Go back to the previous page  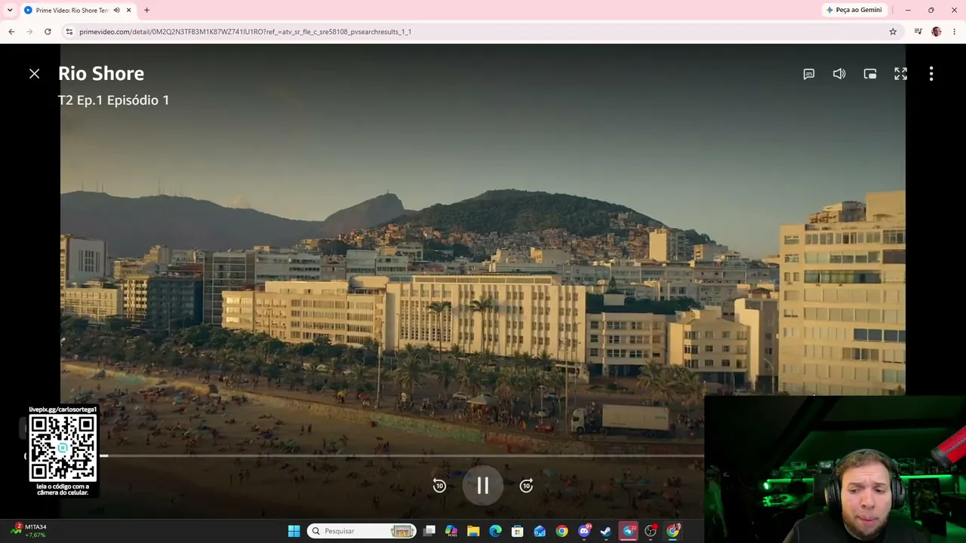point(11,32)
